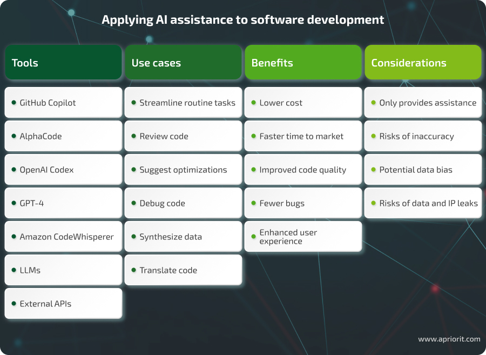The width and height of the screenshot is (486, 355).
Task: Pick the Potential data bias card
Action: [423, 169]
